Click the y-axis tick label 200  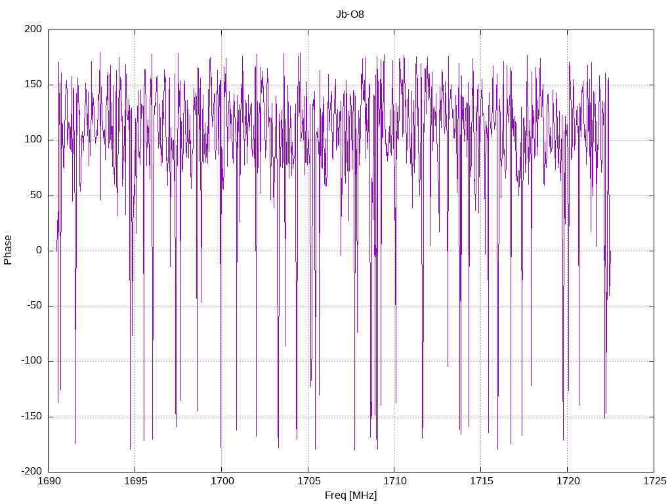coord(33,29)
